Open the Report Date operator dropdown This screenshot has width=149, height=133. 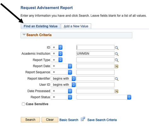coord(61,66)
